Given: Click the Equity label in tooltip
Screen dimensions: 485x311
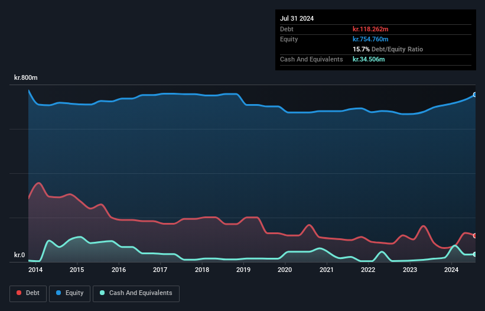Looking at the screenshot, I should (x=289, y=39).
